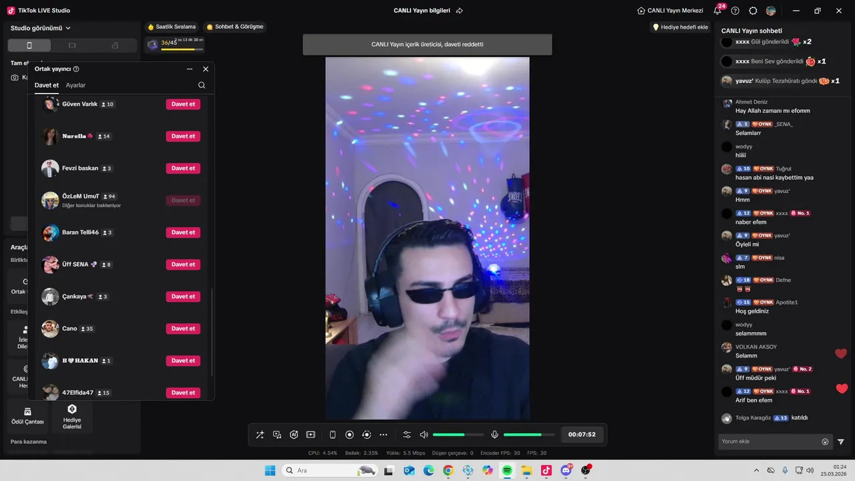Select the dual-screen layout toggle
Image resolution: width=855 pixels, height=481 pixels.
click(x=115, y=45)
